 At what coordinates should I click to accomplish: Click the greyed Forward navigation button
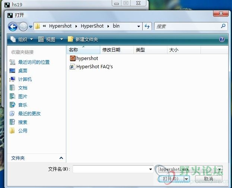[x=23, y=27]
